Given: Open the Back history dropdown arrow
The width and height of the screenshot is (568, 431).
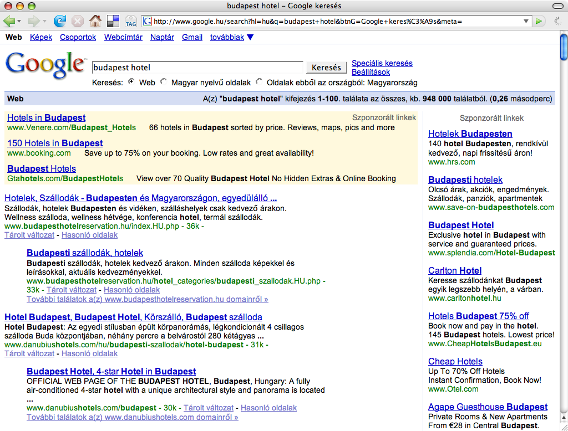Looking at the screenshot, I should (19, 22).
